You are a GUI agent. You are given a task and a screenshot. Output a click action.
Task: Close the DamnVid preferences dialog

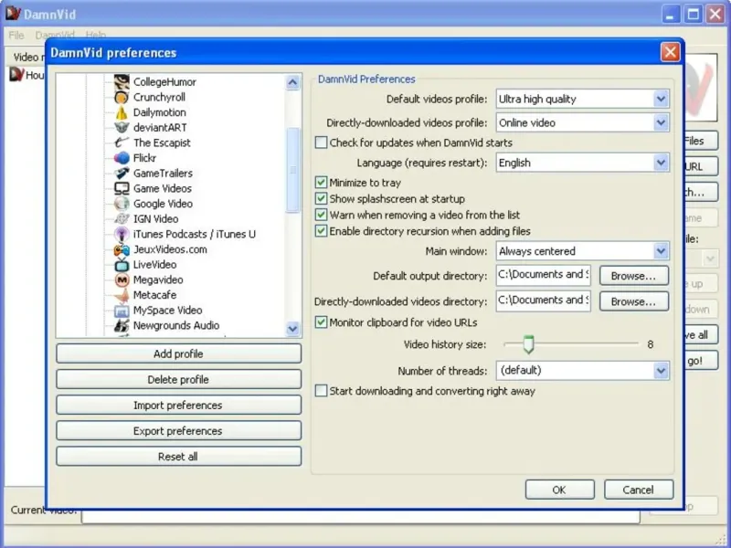click(x=670, y=52)
